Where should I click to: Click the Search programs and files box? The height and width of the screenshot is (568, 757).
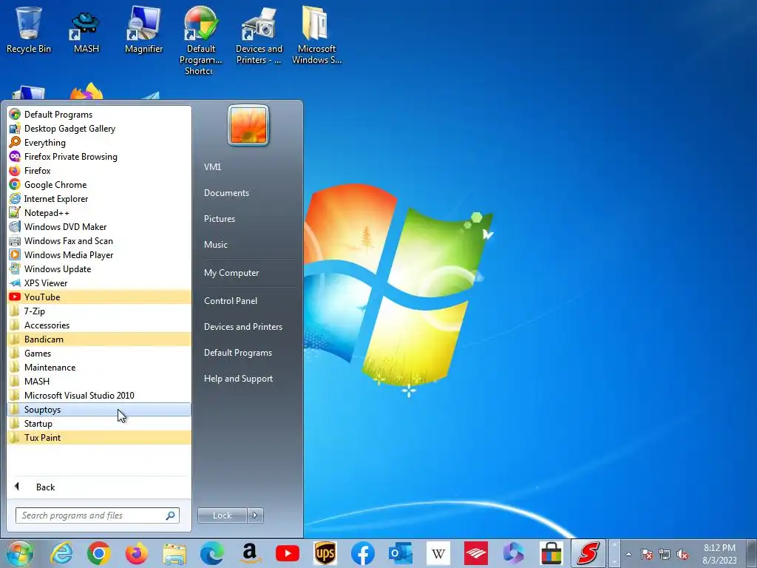tap(97, 515)
